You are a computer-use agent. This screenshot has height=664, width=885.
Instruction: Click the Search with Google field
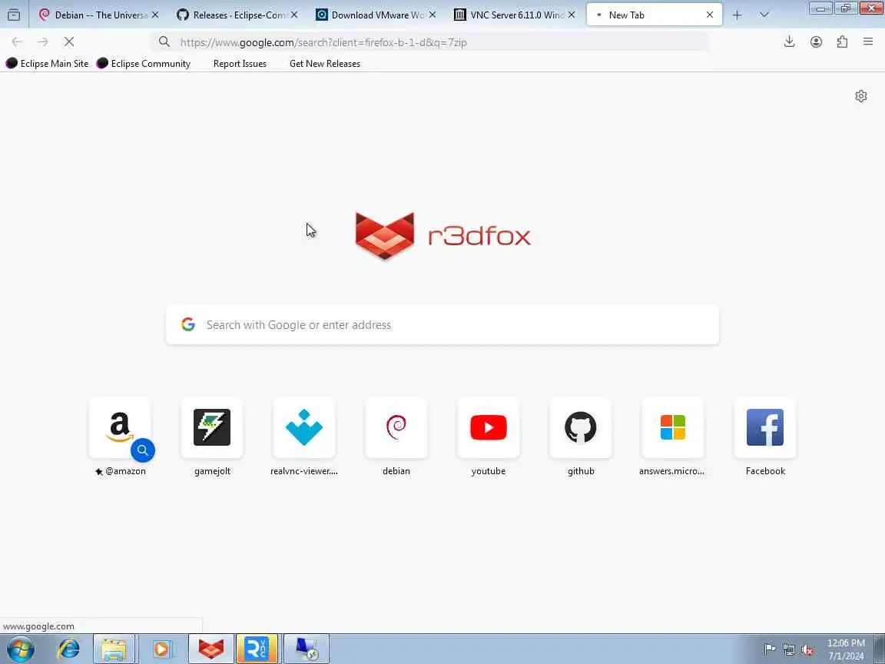click(x=442, y=324)
